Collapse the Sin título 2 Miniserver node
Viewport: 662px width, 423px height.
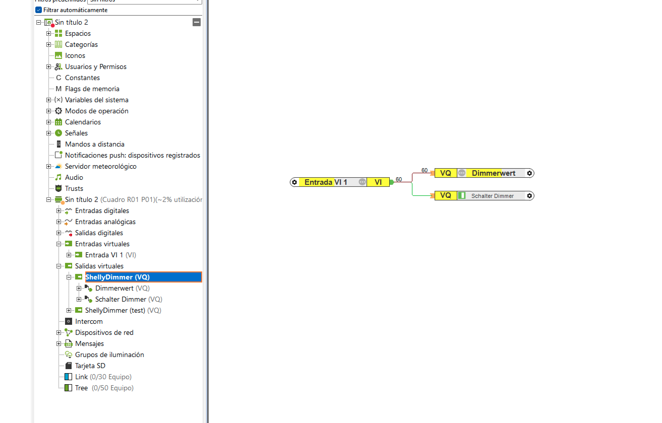tap(49, 200)
